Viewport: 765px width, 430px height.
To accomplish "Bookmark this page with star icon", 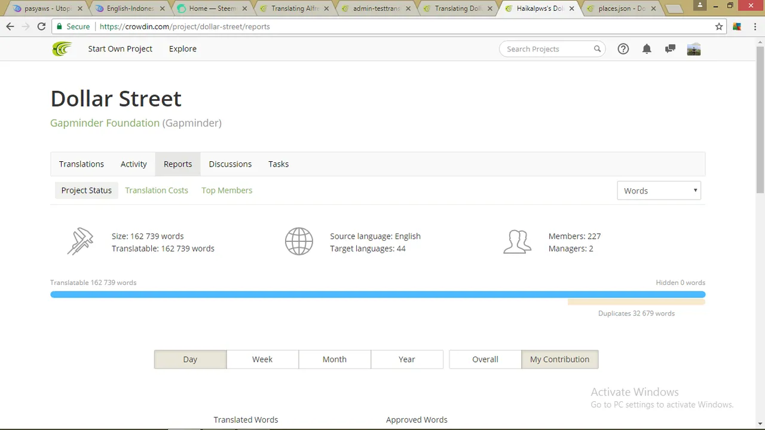I will (719, 26).
